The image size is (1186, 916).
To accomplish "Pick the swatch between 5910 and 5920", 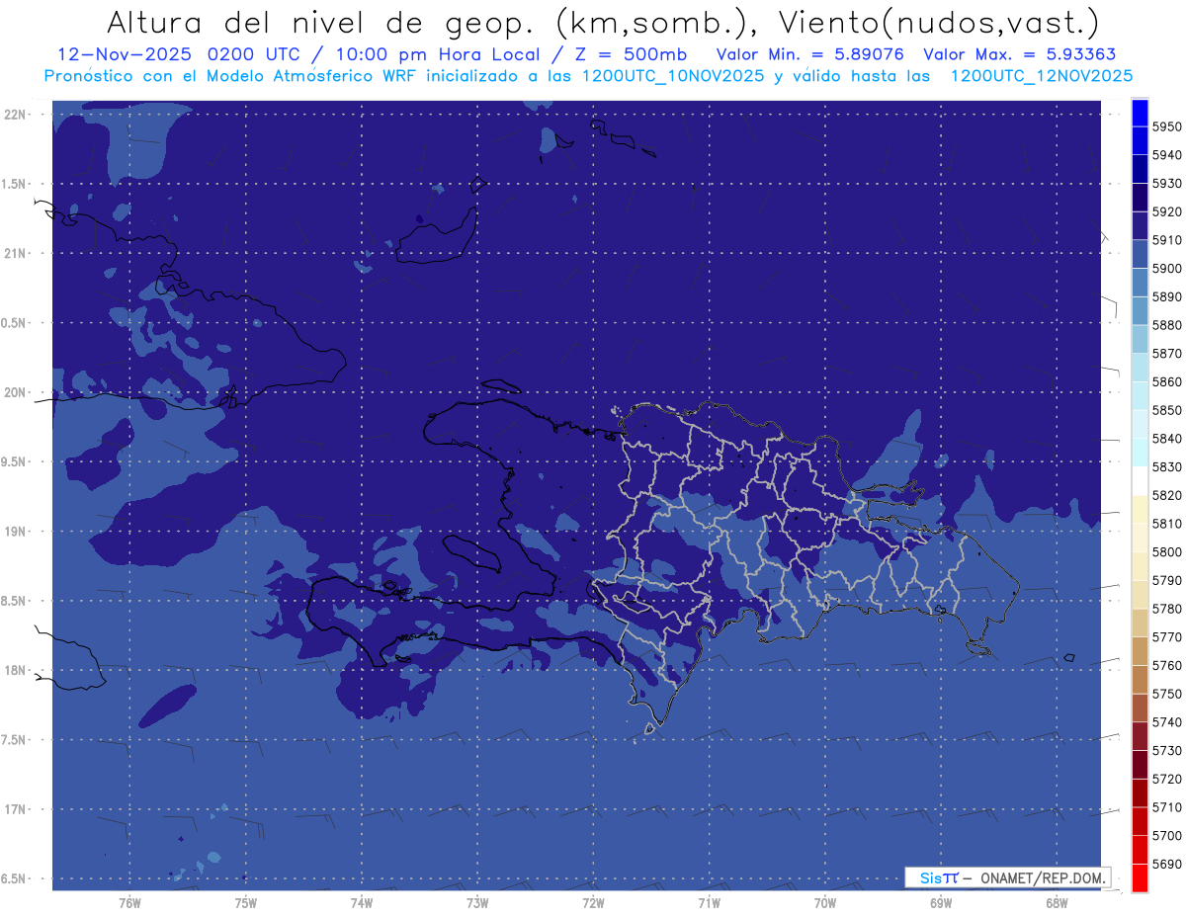I will coord(1140,226).
